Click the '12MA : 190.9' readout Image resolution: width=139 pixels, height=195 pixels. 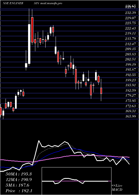click(x=19, y=179)
